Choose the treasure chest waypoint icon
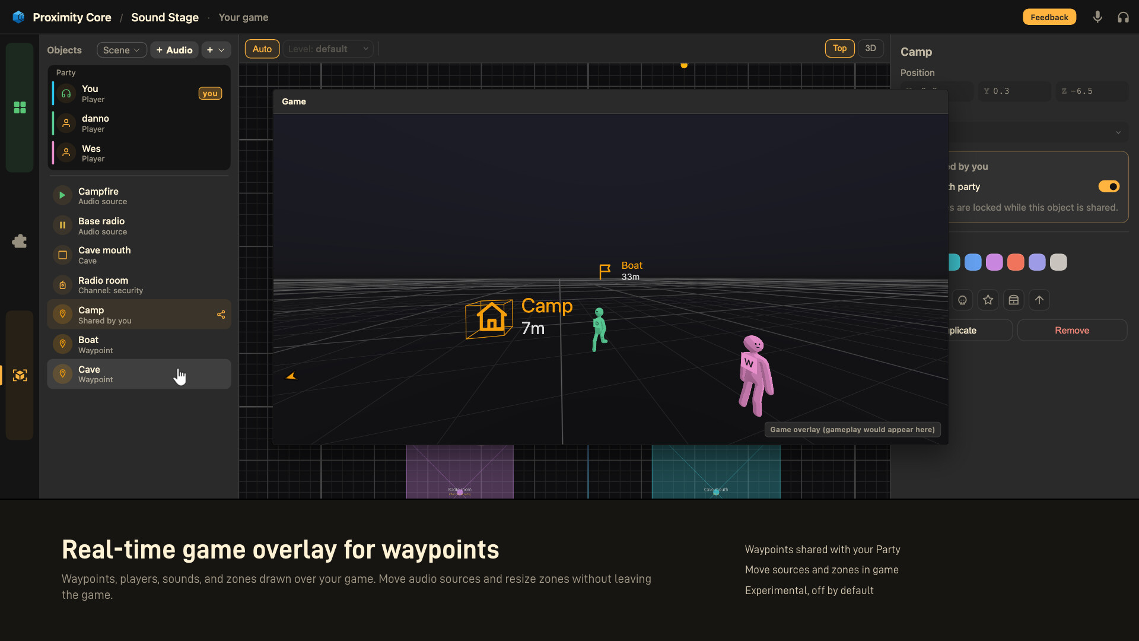This screenshot has height=641, width=1139. click(x=1013, y=300)
